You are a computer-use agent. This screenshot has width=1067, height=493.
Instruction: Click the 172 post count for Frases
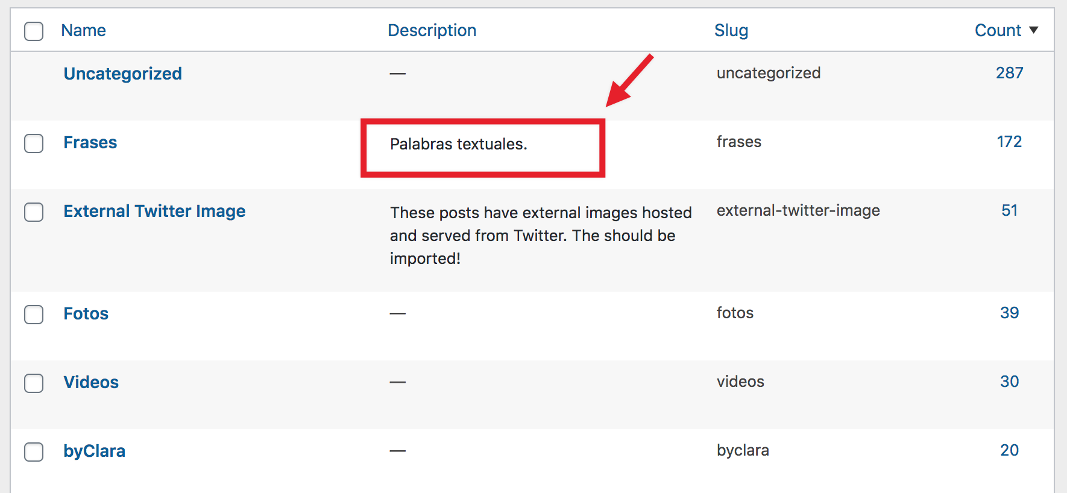pyautogui.click(x=1009, y=142)
